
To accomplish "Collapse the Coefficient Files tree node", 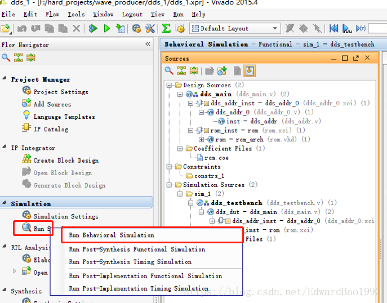I will [180, 149].
